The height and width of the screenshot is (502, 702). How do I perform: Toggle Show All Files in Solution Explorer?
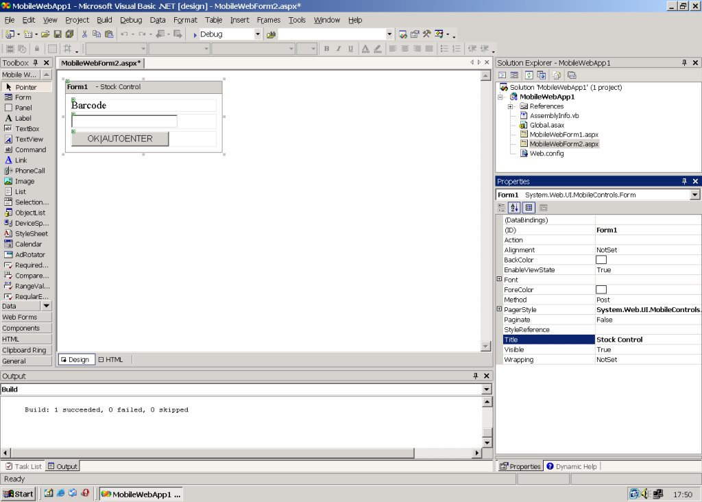click(557, 75)
